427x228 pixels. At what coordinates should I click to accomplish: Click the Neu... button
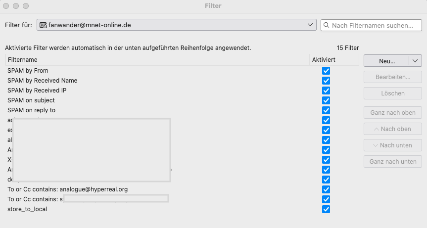(386, 61)
